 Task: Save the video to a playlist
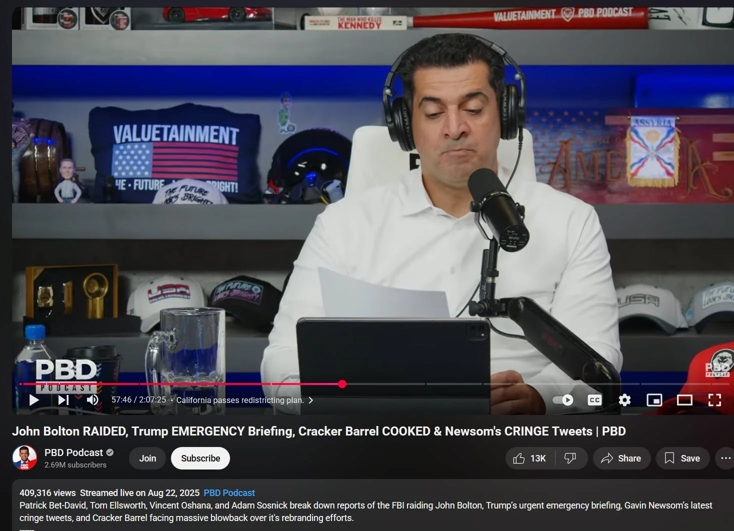click(682, 458)
